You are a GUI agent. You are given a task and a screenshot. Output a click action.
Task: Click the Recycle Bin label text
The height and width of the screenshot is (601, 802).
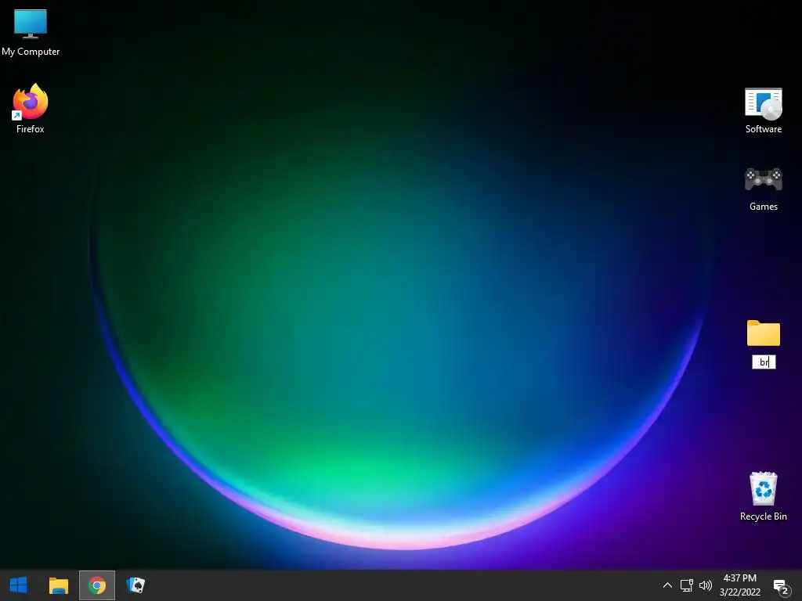763,516
